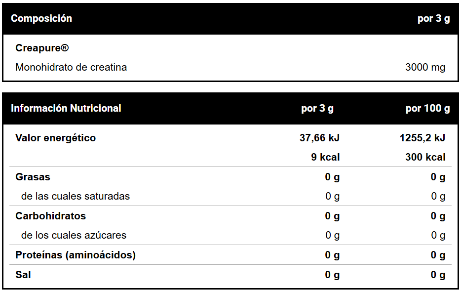
Task: Click the 3000 mg value
Action: click(425, 67)
